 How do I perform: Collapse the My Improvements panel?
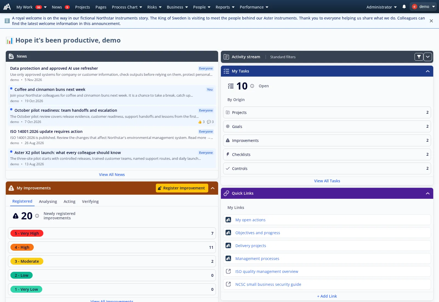(213, 188)
